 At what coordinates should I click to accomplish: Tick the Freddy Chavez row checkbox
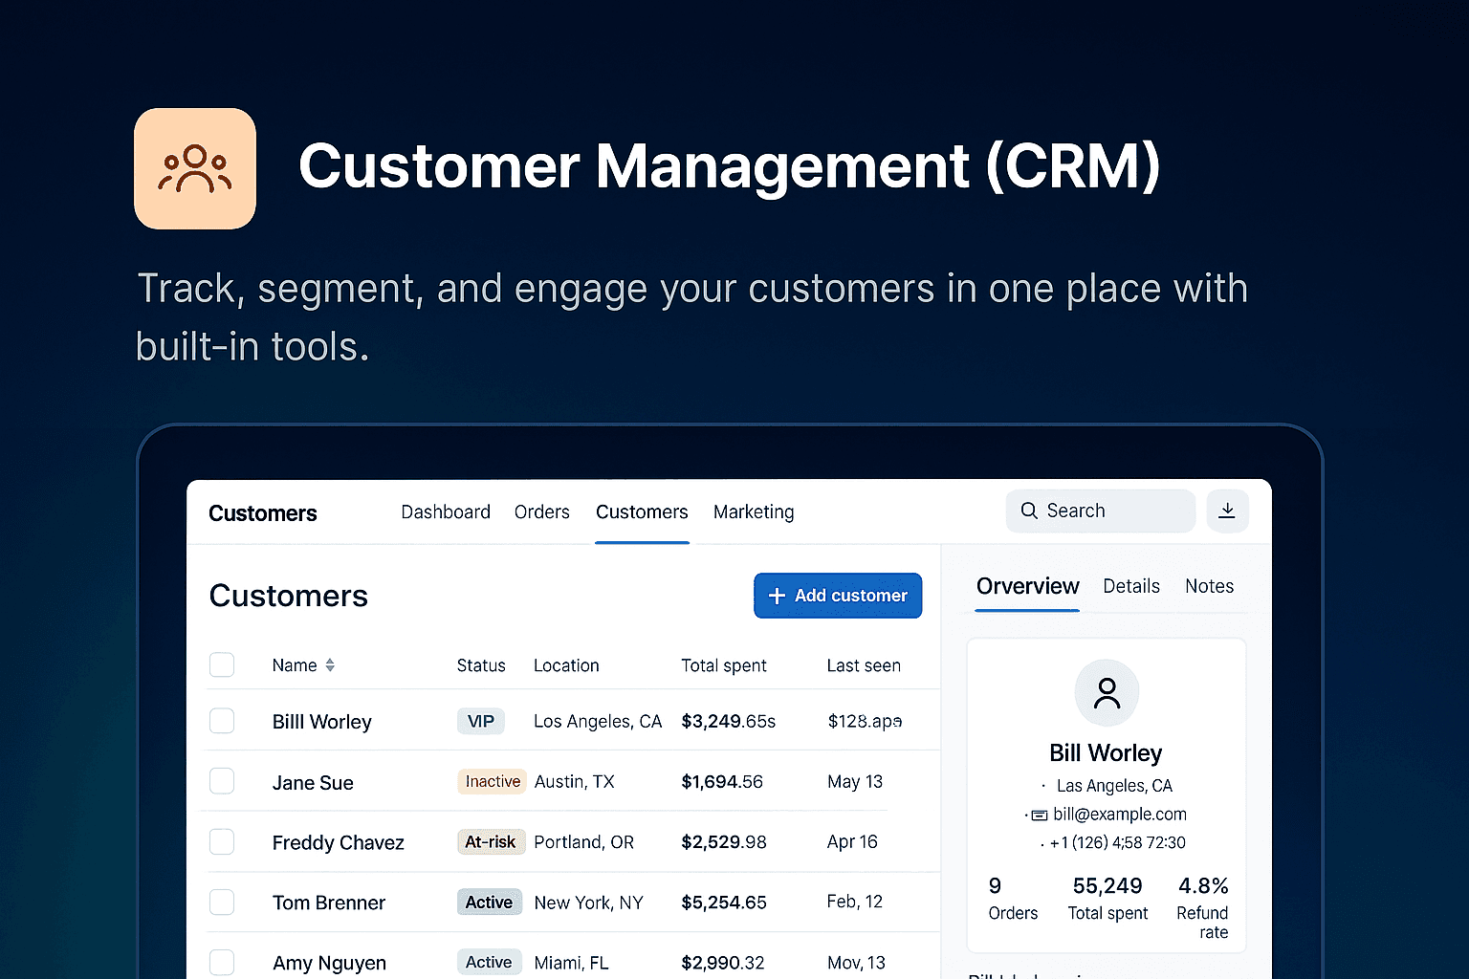(x=222, y=841)
